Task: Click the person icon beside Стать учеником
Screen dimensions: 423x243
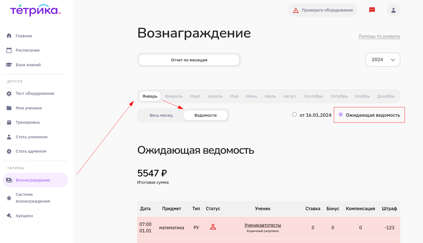Action: click(9, 137)
